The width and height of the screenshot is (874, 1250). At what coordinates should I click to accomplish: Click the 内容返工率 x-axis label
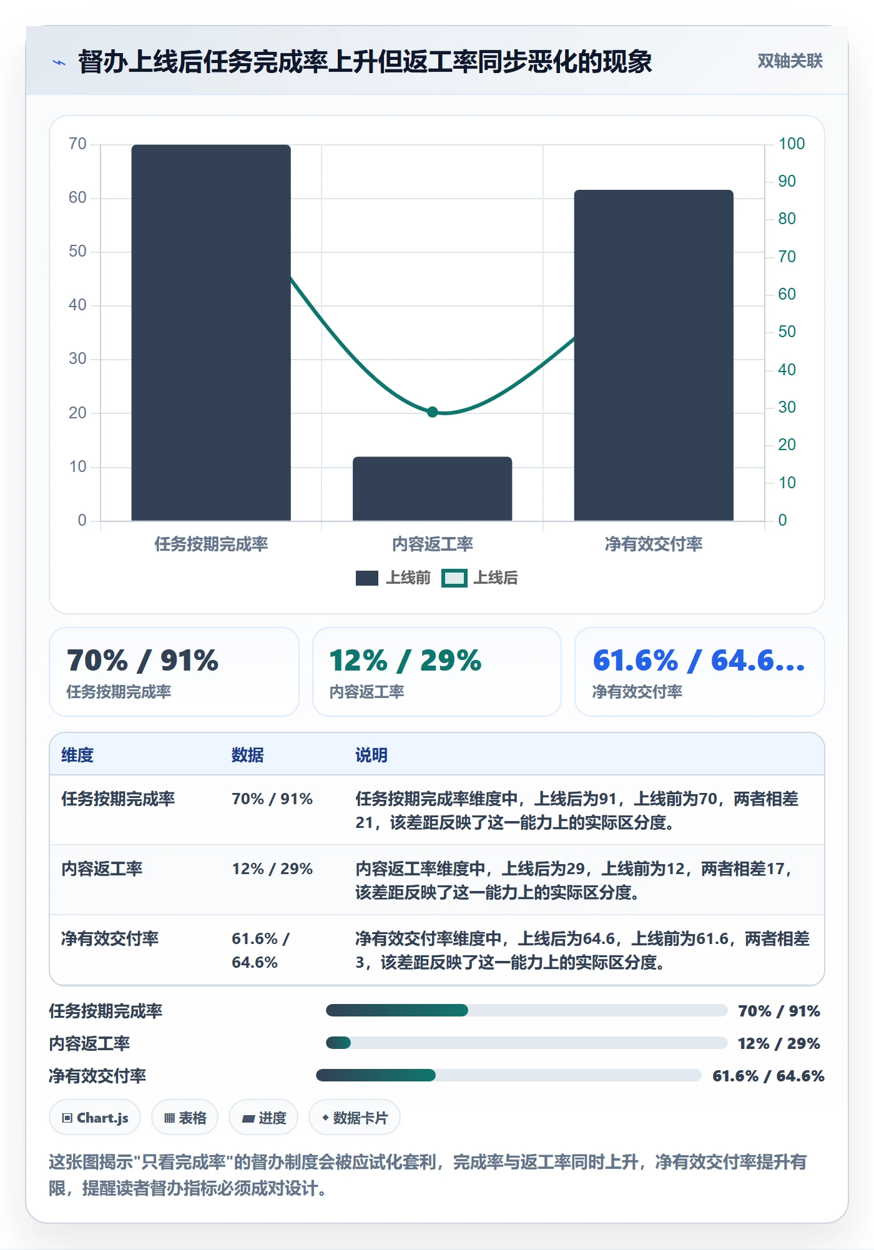pos(432,544)
